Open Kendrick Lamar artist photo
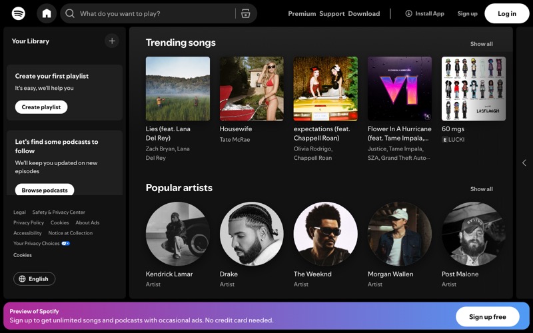Screen dimensions: 533x333 coord(178,234)
